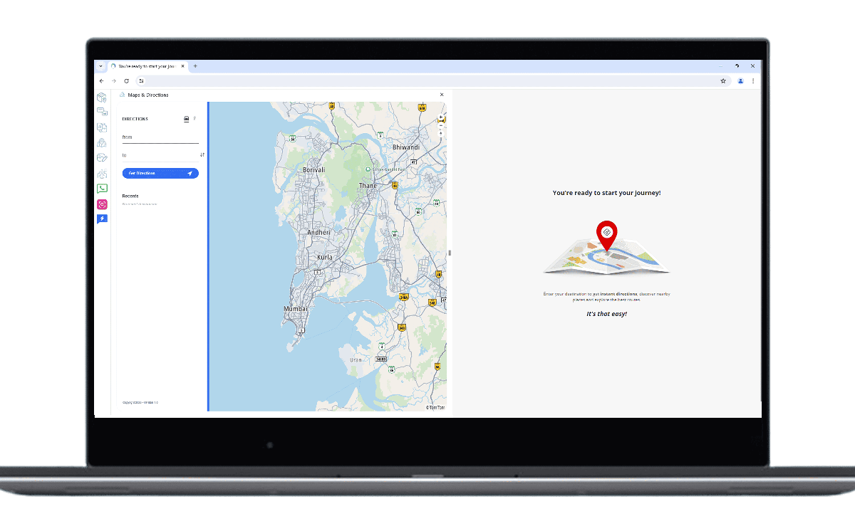Image resolution: width=855 pixels, height=526 pixels.
Task: Toggle the 3D package sidebar widget
Action: [x=102, y=97]
